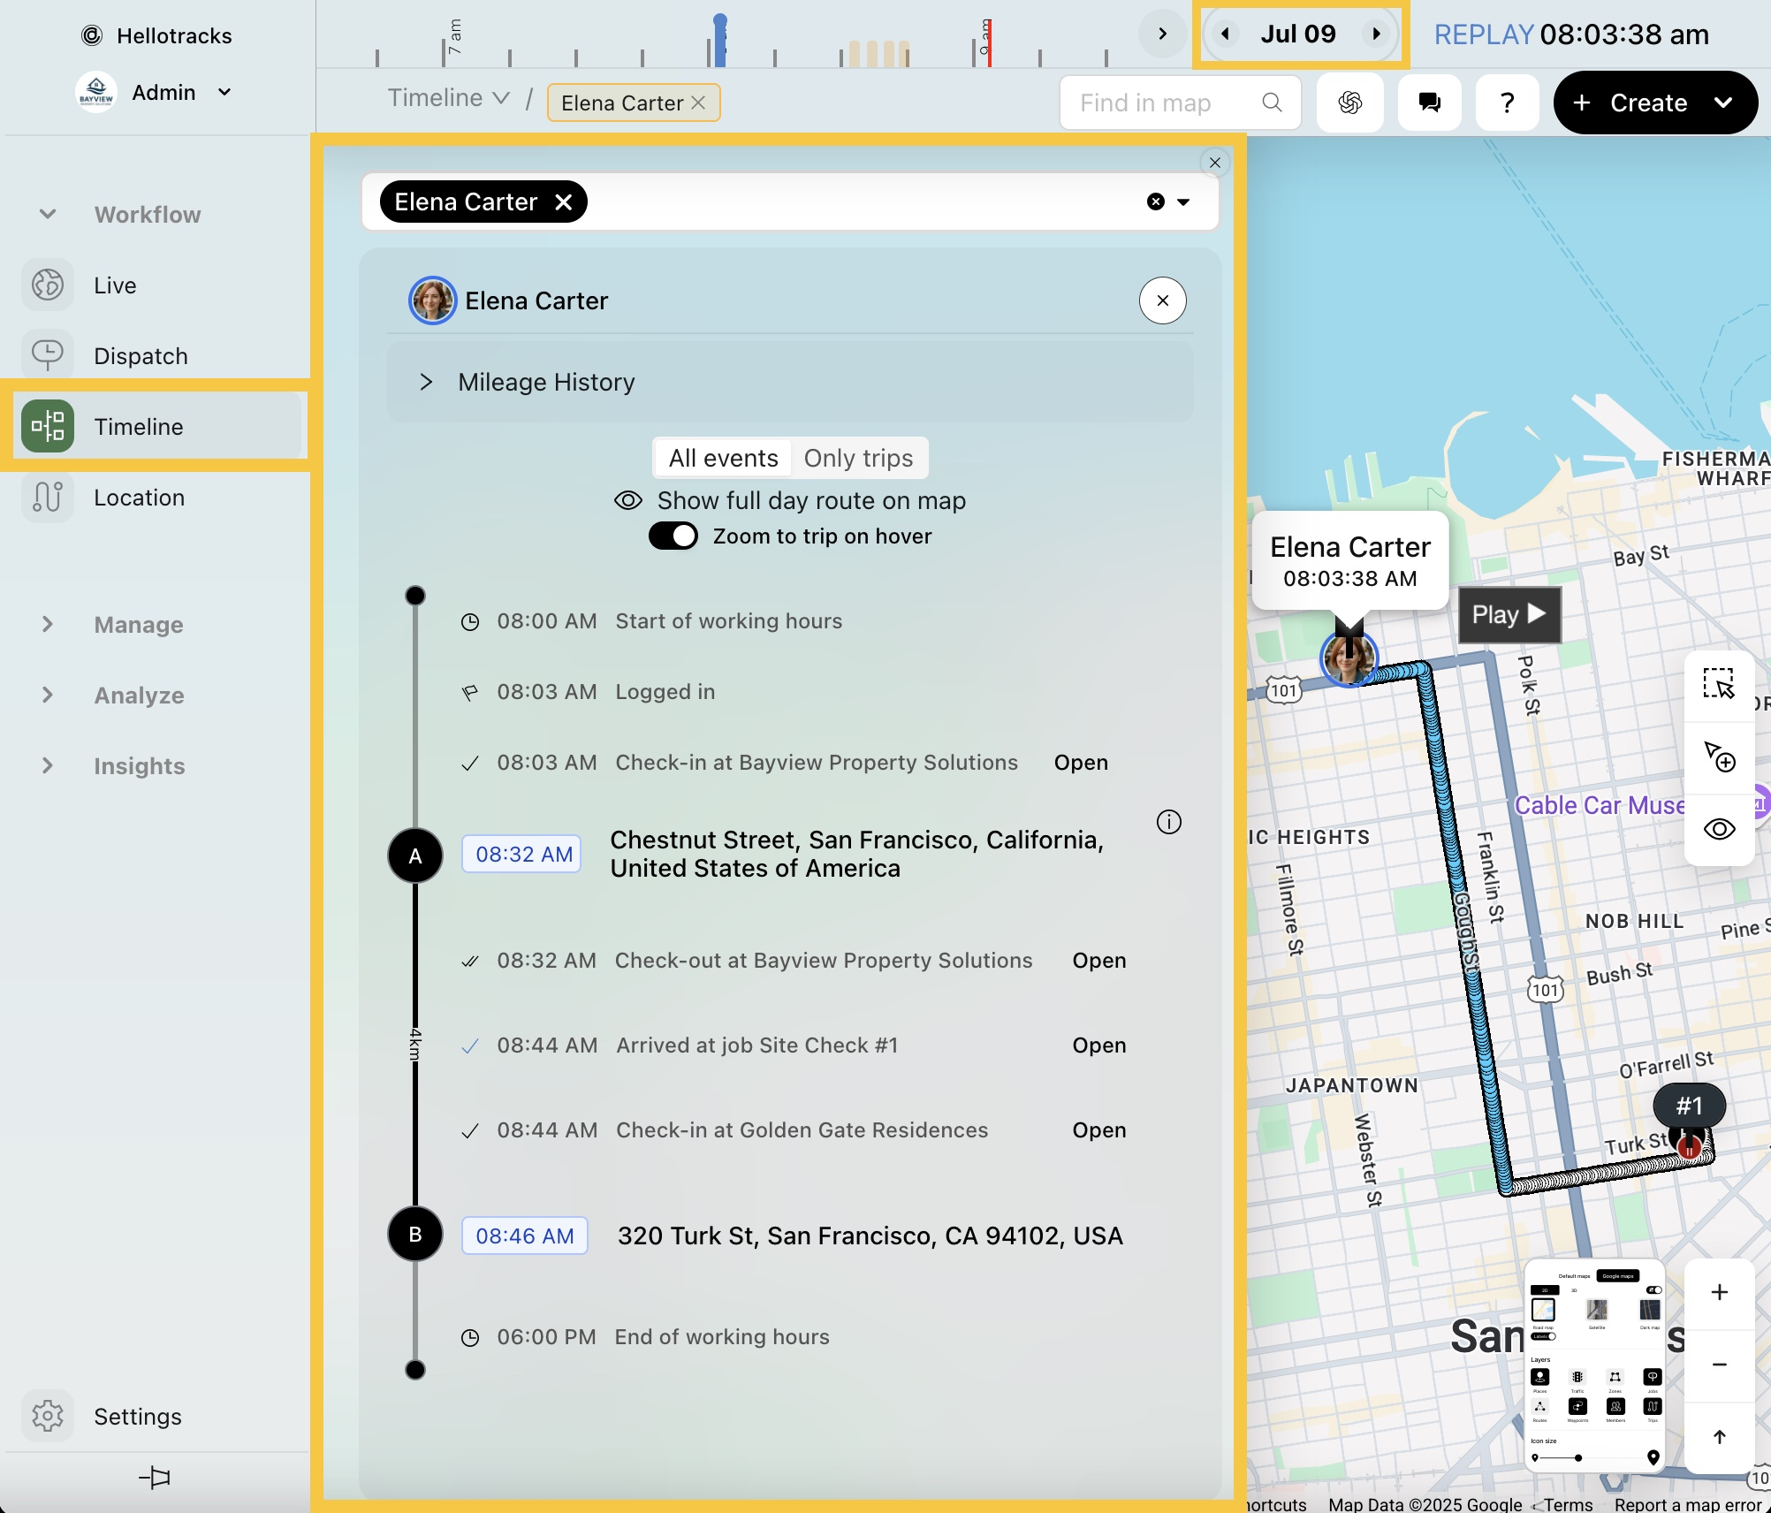
Task: Click the 08:46 AM trip time badge
Action: point(525,1235)
